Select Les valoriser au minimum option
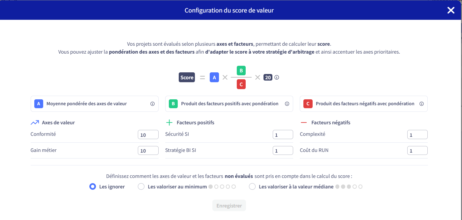Image resolution: width=462 pixels, height=220 pixels. [141, 187]
